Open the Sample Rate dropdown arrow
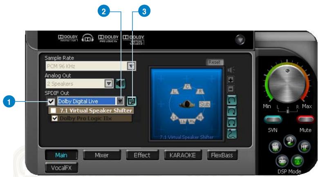This screenshot has height=177, width=318. pyautogui.click(x=131, y=66)
